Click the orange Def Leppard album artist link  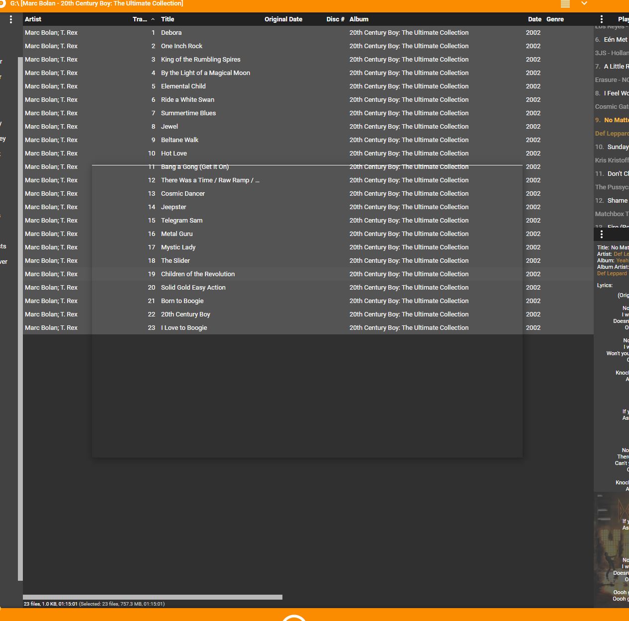tap(612, 274)
